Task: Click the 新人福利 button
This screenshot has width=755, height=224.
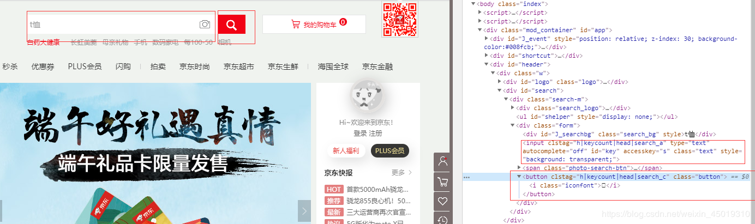Action: tap(346, 151)
